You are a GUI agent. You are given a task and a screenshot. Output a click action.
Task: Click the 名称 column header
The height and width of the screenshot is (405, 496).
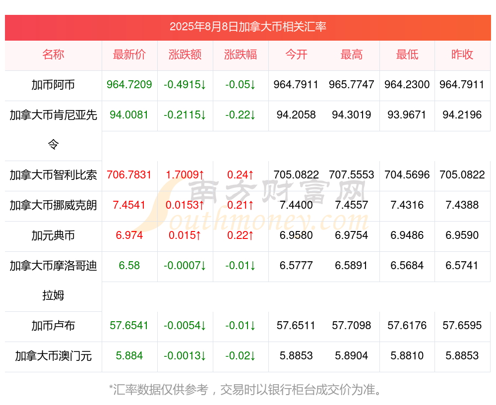(x=53, y=55)
